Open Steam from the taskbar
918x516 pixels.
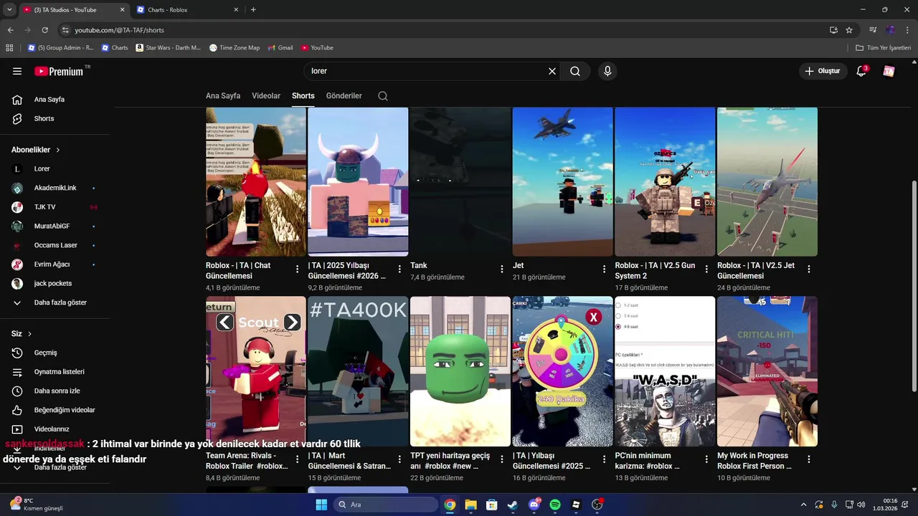click(513, 505)
